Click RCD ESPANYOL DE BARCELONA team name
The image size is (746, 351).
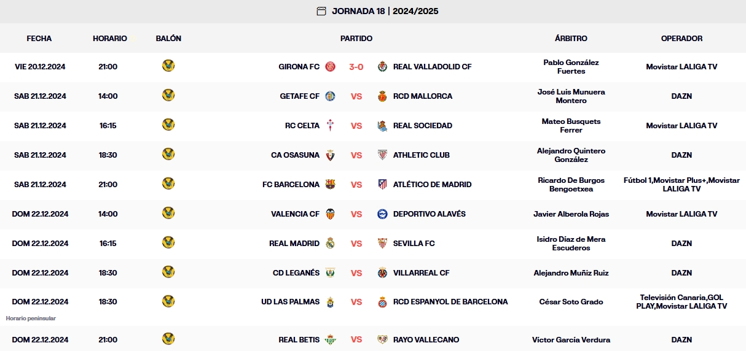pos(450,302)
